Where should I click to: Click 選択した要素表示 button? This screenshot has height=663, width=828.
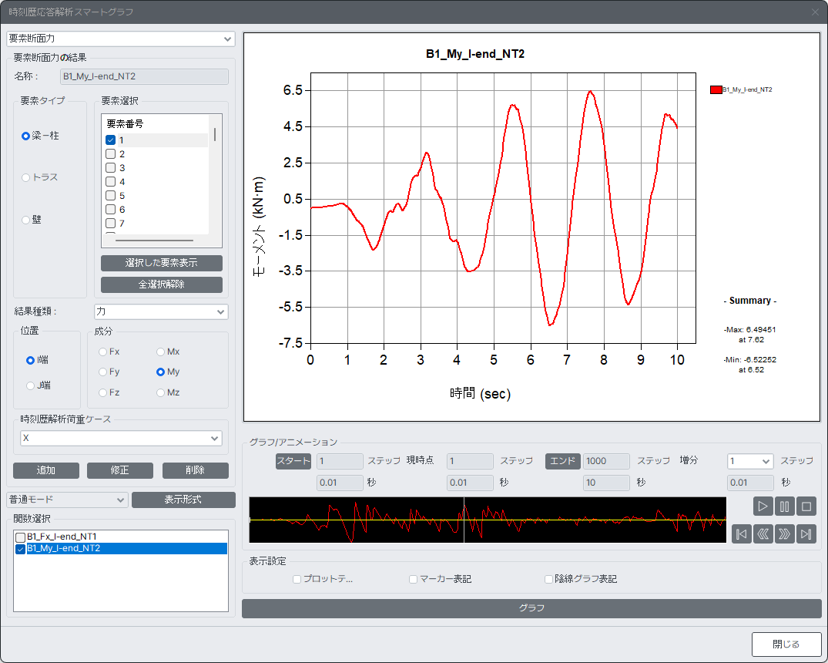pyautogui.click(x=162, y=263)
